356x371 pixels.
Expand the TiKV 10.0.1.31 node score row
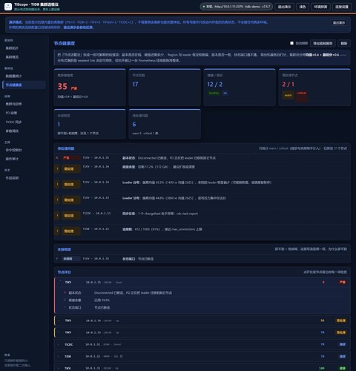point(202,368)
